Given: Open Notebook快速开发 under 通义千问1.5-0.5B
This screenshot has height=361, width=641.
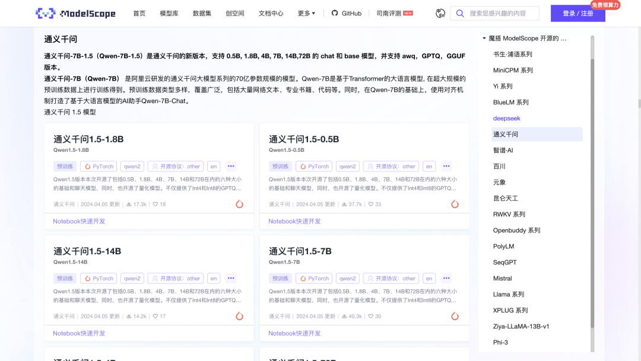Looking at the screenshot, I should pos(294,221).
